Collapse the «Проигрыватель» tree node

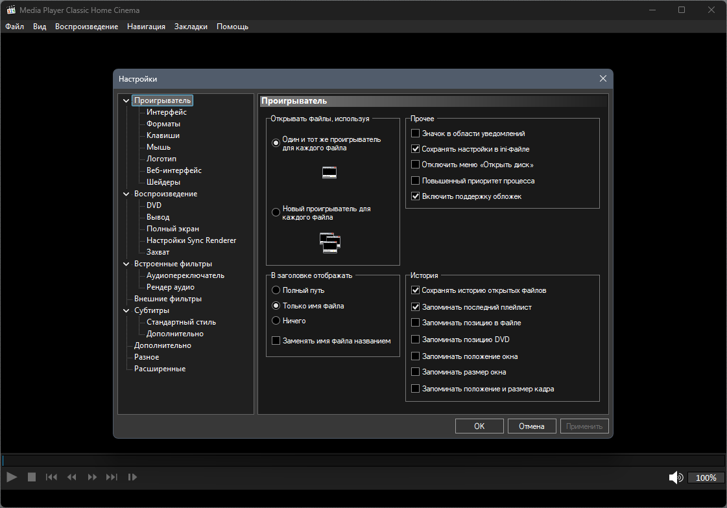[x=126, y=100]
